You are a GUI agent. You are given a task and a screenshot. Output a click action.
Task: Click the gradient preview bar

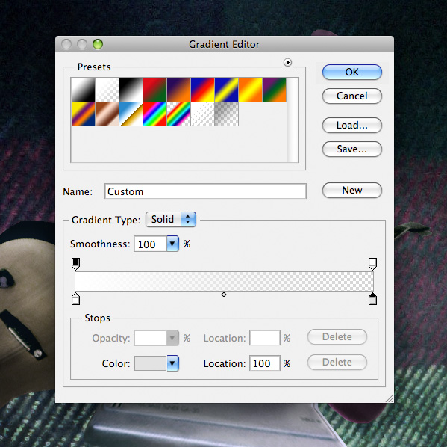pyautogui.click(x=224, y=281)
